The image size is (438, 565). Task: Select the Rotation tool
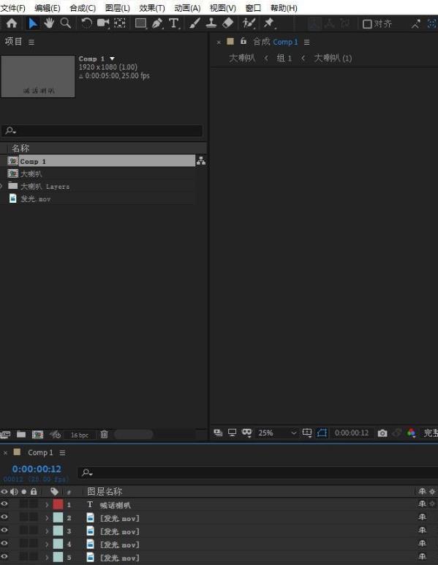(86, 23)
